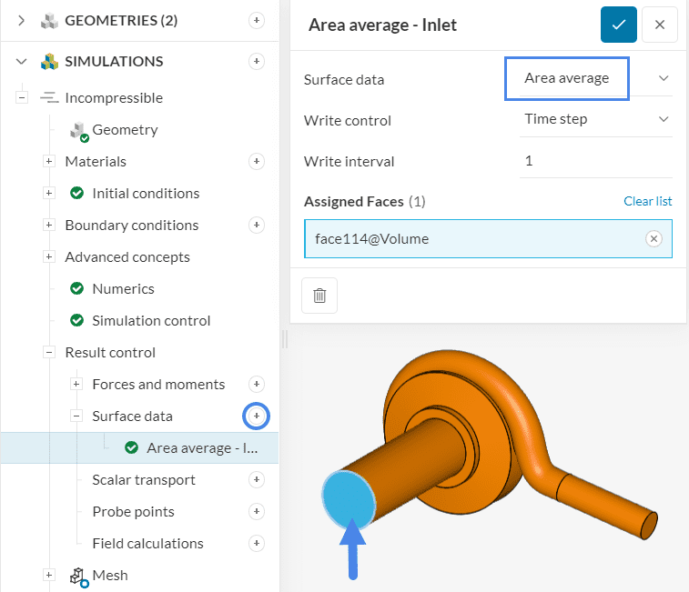
Task: Add a material using the plus icon
Action: click(x=257, y=161)
